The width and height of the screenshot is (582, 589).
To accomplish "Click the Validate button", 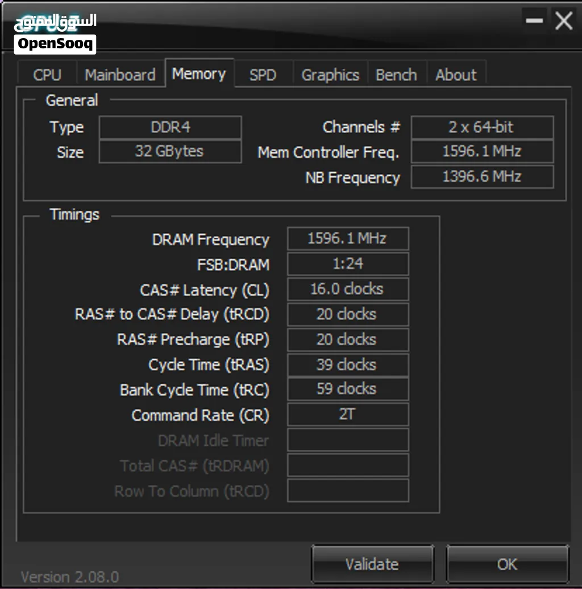I will [372, 564].
